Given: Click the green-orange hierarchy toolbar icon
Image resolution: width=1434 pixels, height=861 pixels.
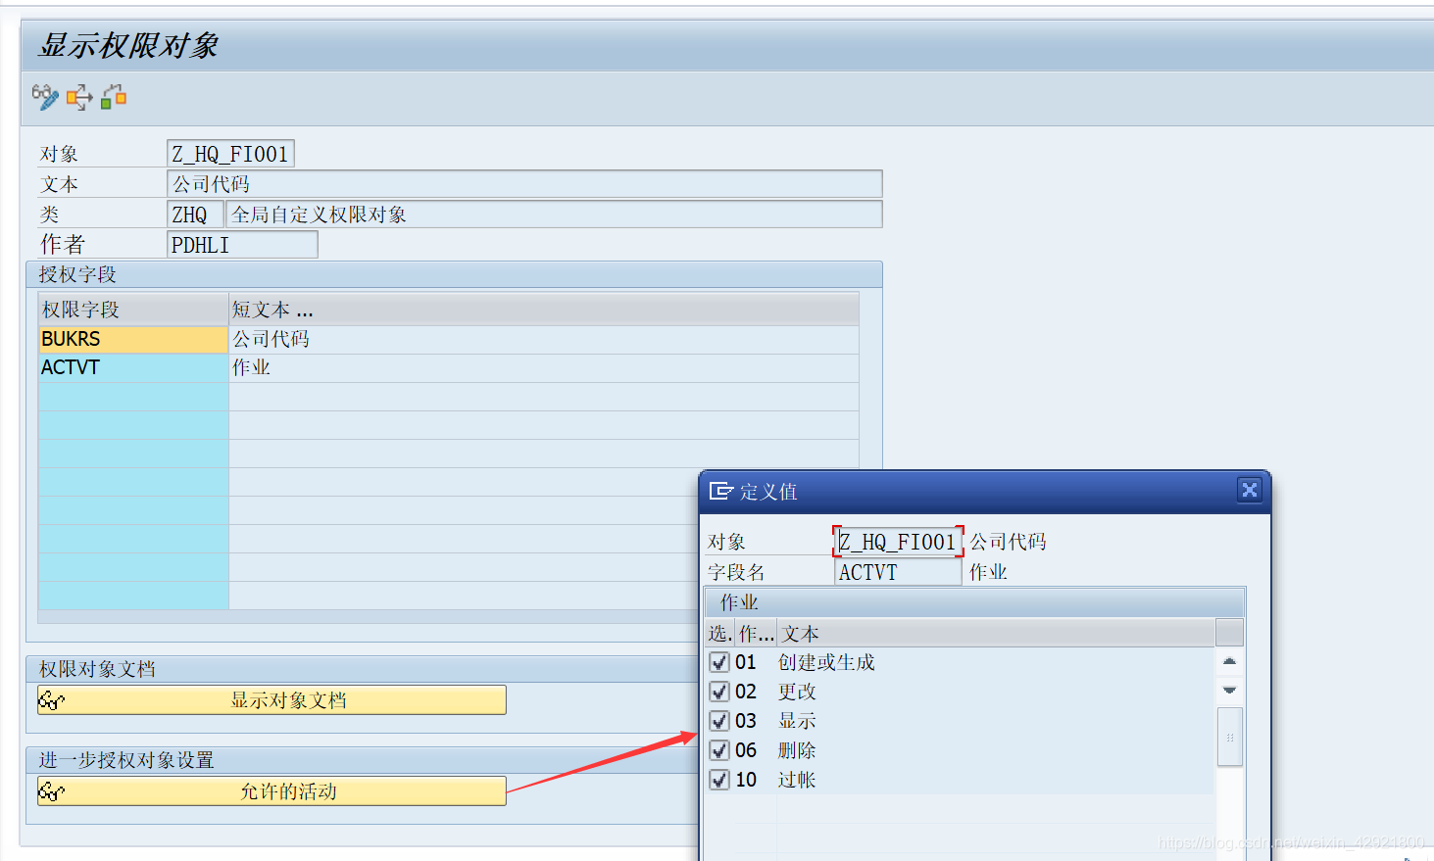Looking at the screenshot, I should [114, 96].
